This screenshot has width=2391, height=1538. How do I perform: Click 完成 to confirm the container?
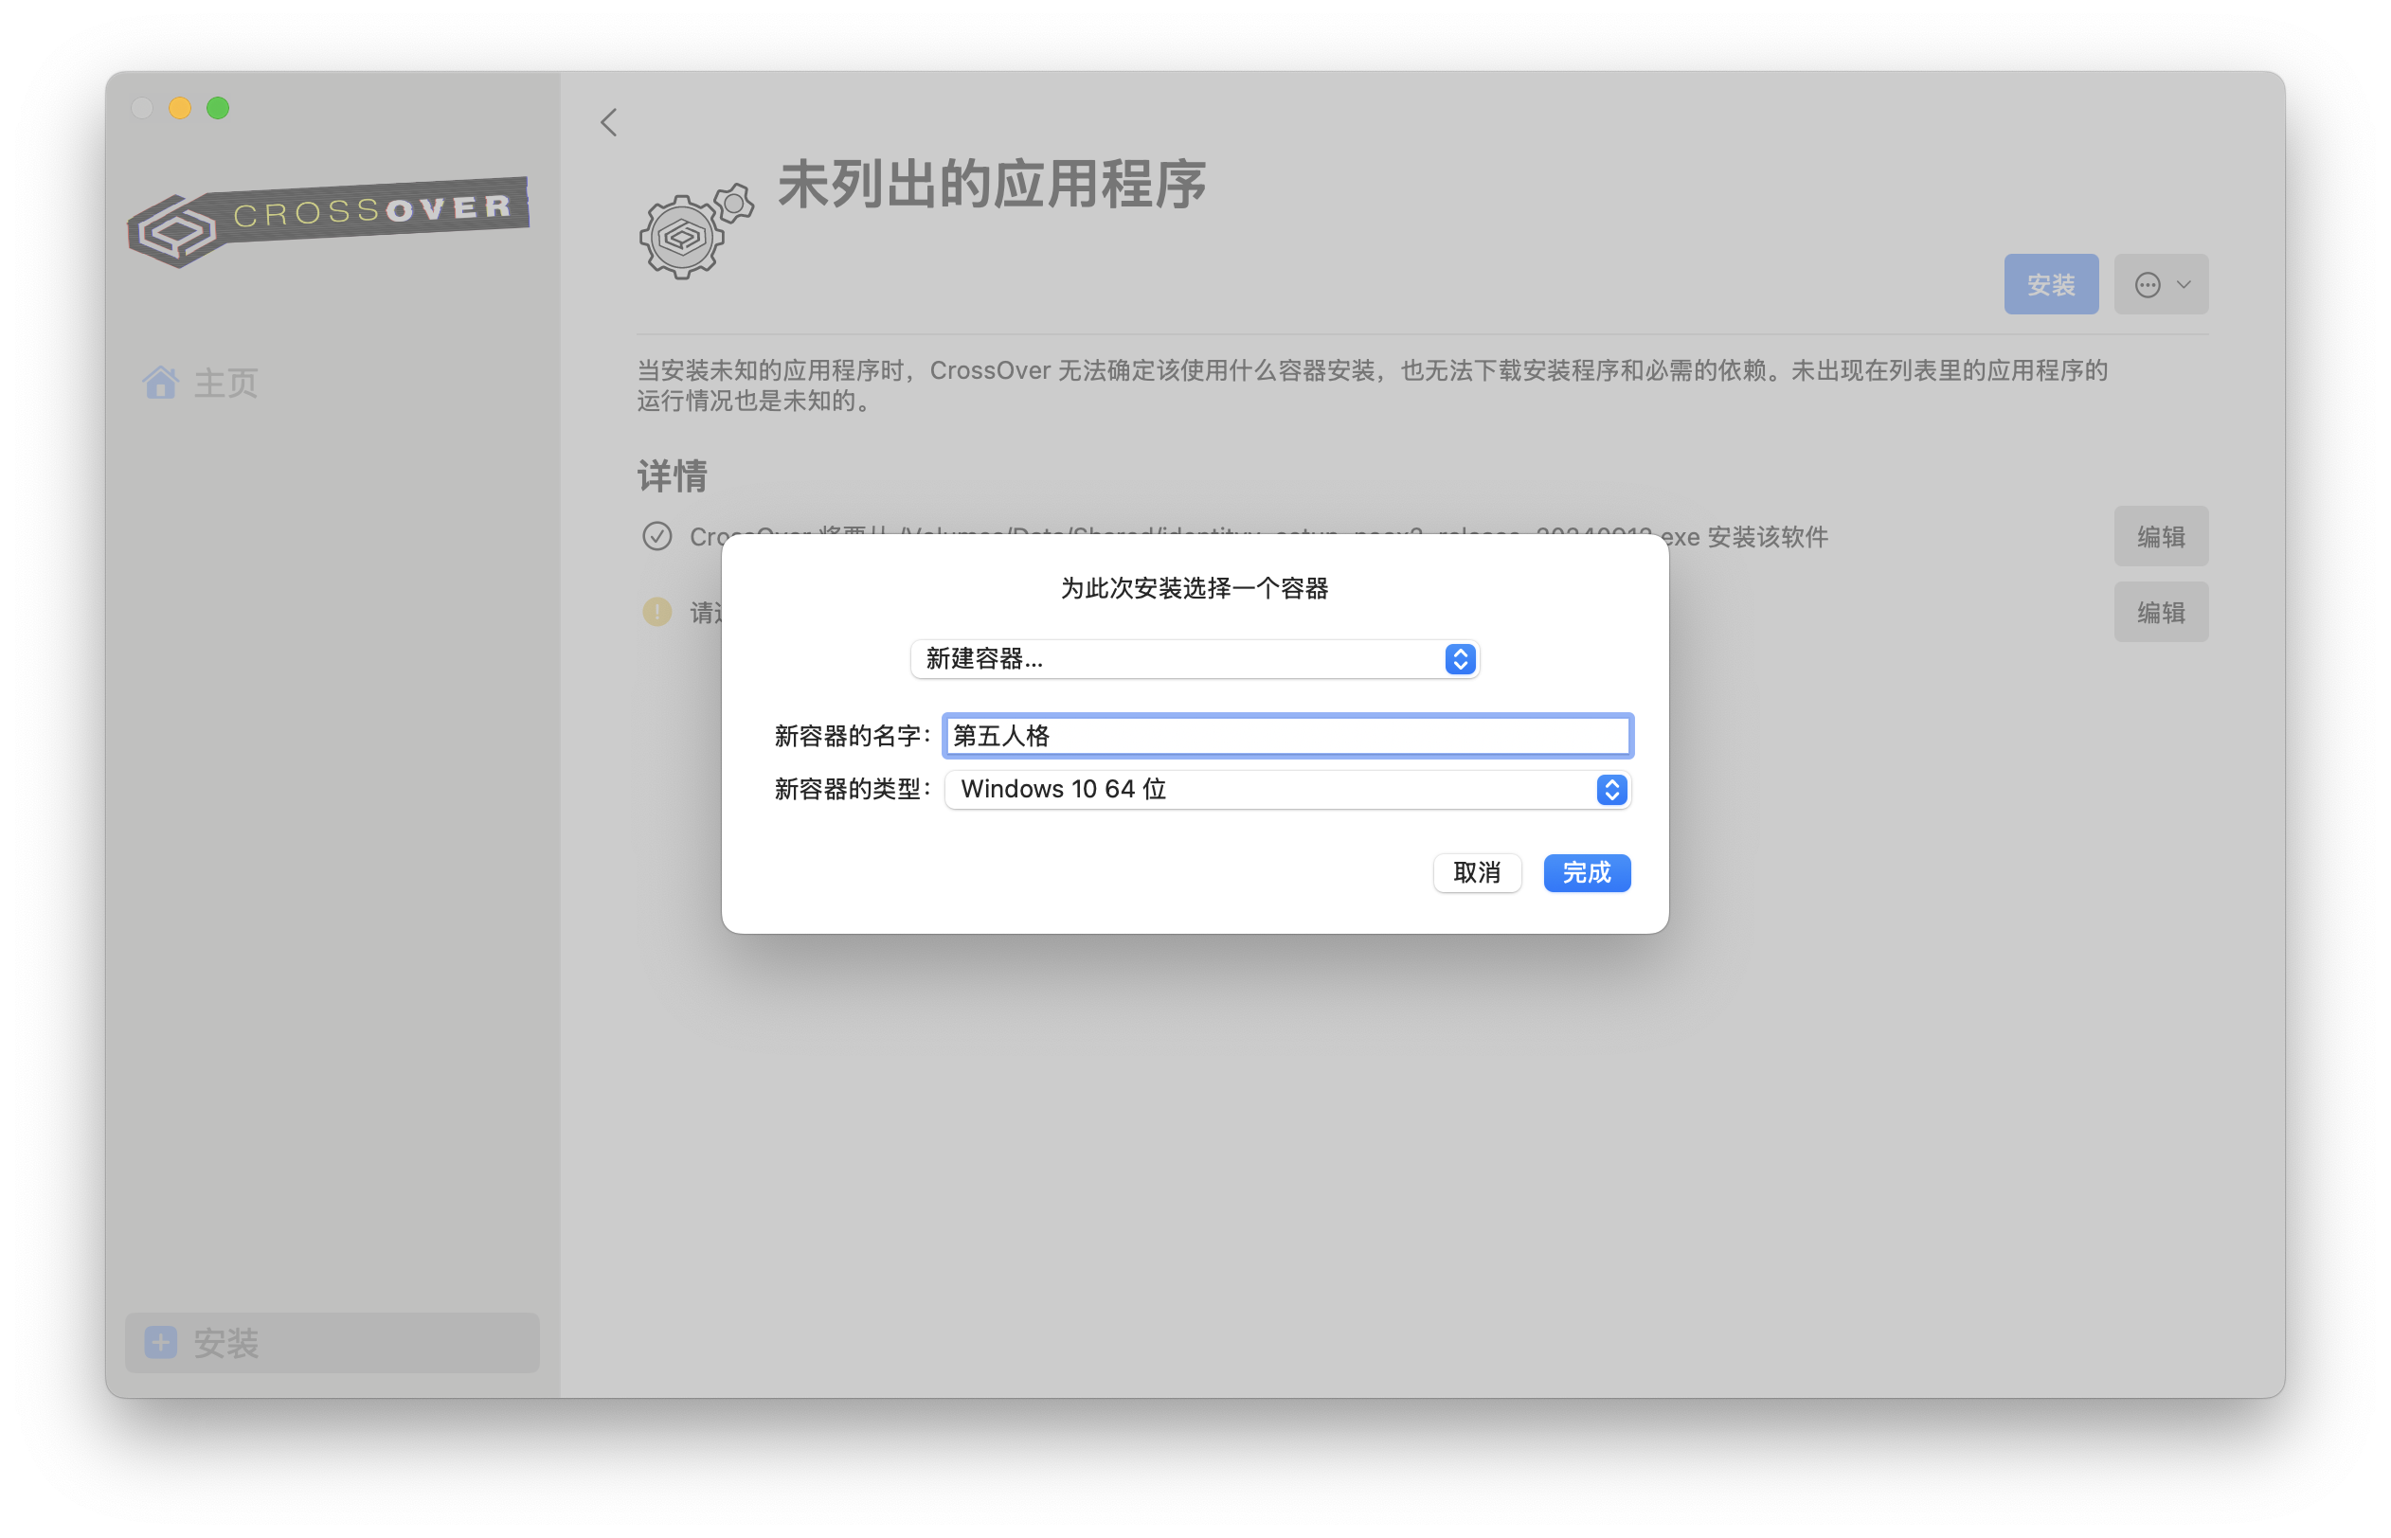(1587, 873)
